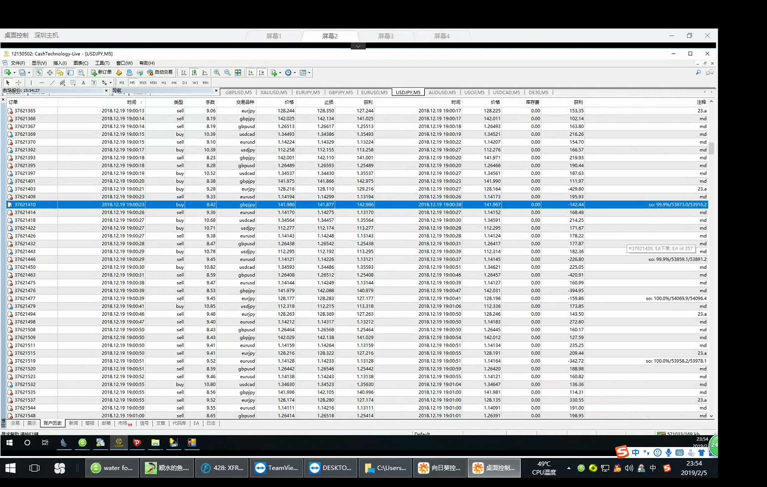Open the chart templates dropdown arrow
The image size is (767, 487).
309,72
